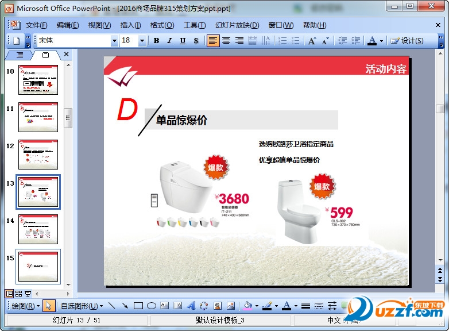This screenshot has height=331, width=449.
Task: Center align text
Action: 226,41
